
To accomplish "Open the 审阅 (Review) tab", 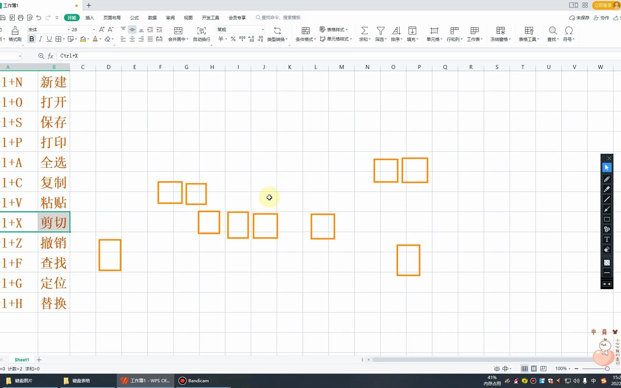I will click(x=170, y=18).
